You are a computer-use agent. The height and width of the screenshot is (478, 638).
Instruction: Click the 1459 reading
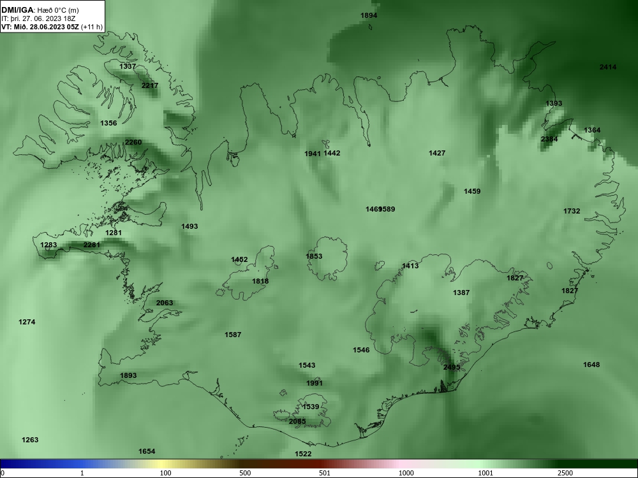[472, 191]
